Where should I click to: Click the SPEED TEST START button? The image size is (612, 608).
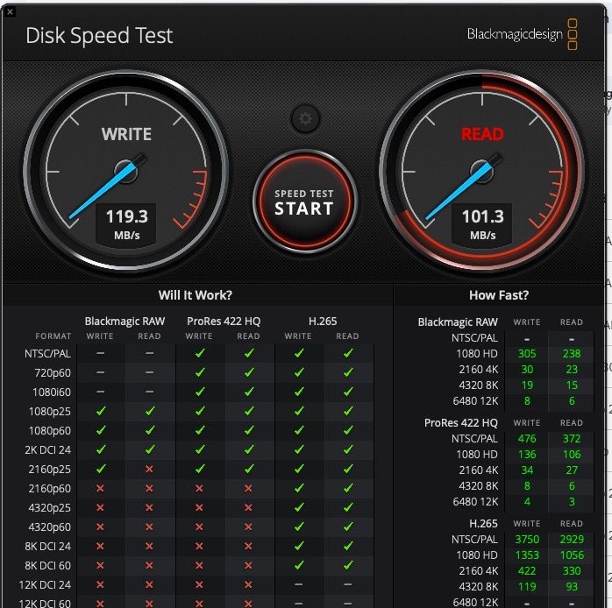pos(304,202)
